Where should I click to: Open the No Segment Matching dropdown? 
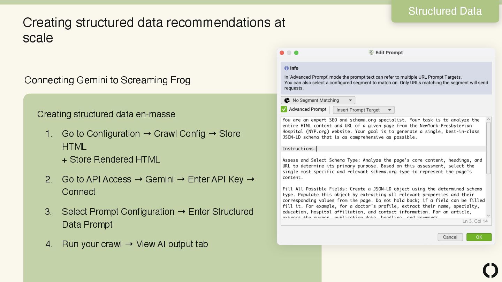(318, 100)
